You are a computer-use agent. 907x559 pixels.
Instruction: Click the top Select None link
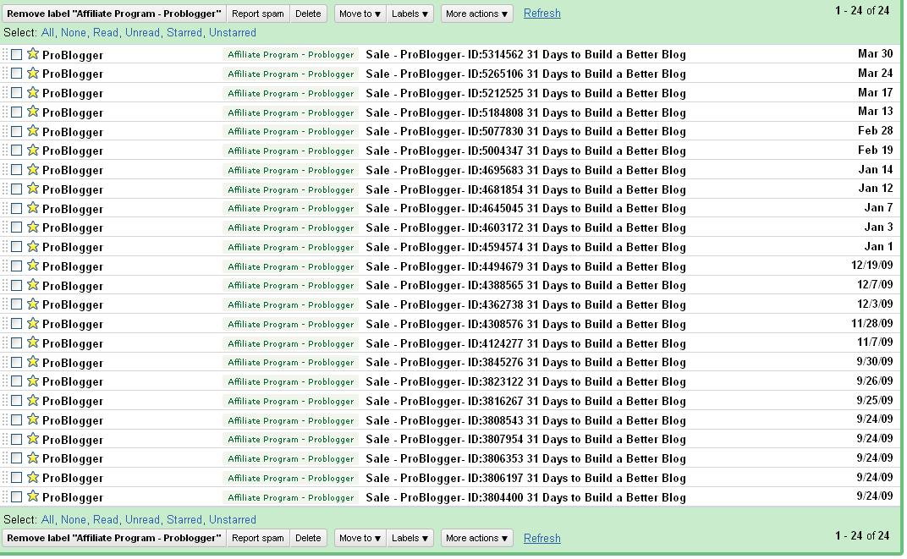click(74, 32)
